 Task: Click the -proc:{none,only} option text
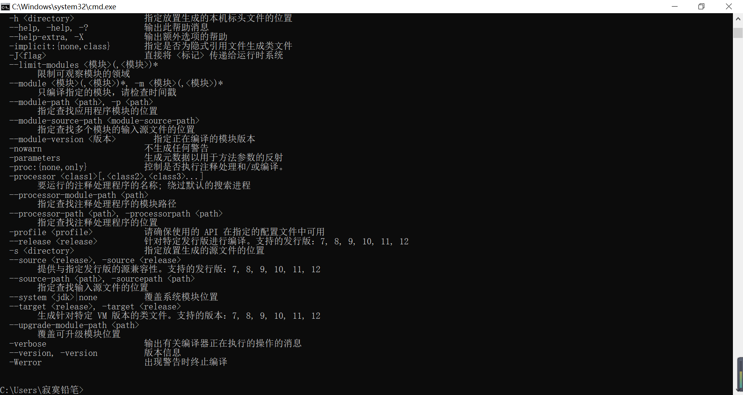pos(48,167)
